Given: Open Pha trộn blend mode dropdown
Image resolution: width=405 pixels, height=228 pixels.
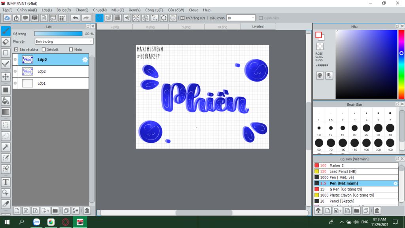Looking at the screenshot, I should [x=64, y=41].
